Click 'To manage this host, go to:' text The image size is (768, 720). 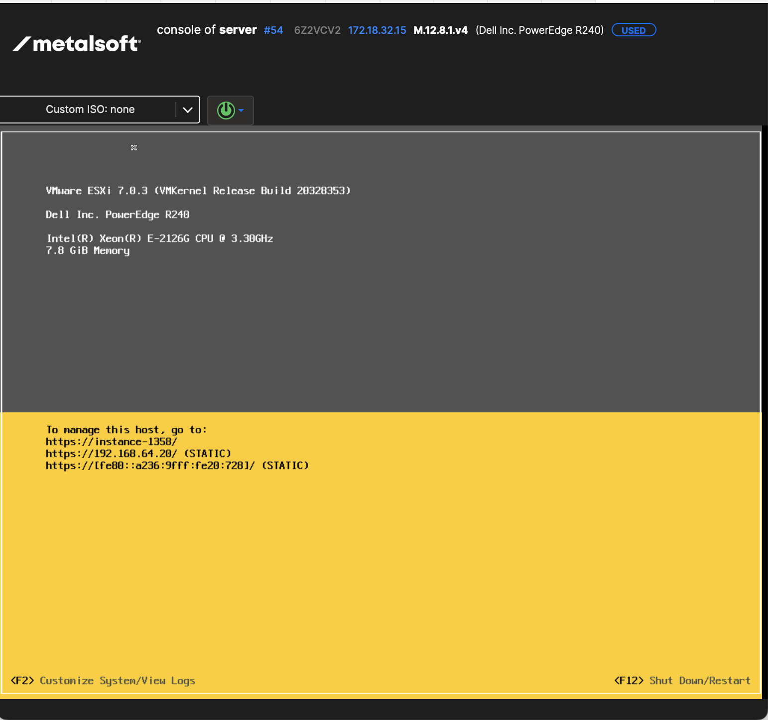(127, 430)
